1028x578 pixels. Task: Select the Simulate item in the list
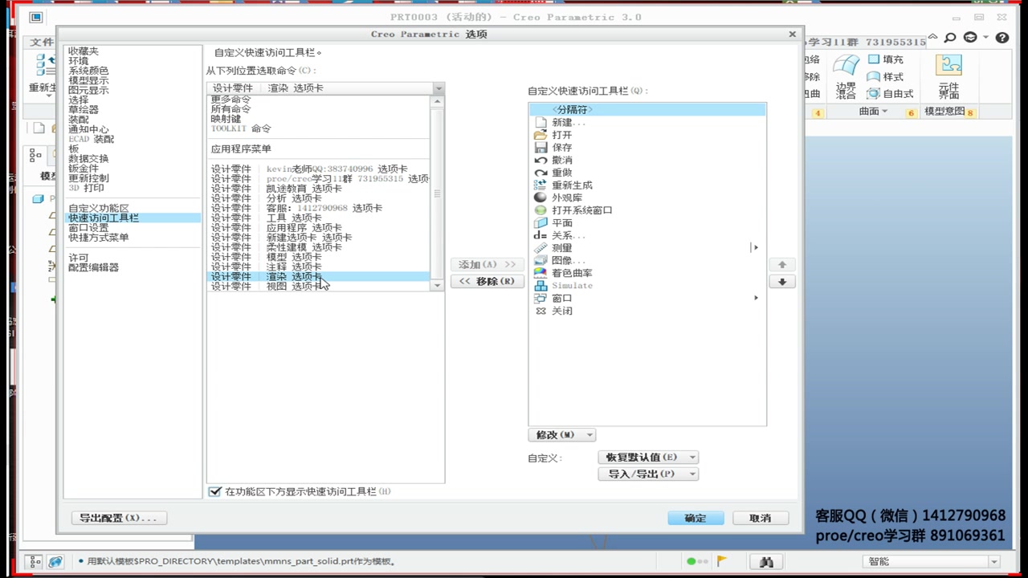(647, 286)
